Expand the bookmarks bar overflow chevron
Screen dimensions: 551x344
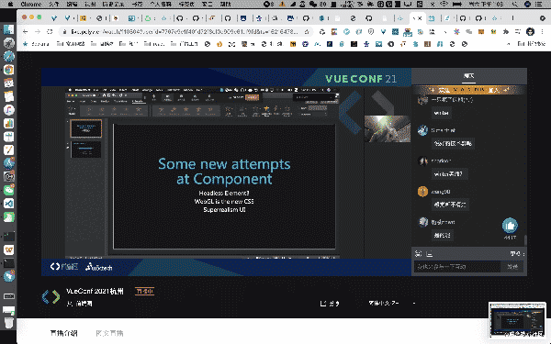tap(508, 44)
